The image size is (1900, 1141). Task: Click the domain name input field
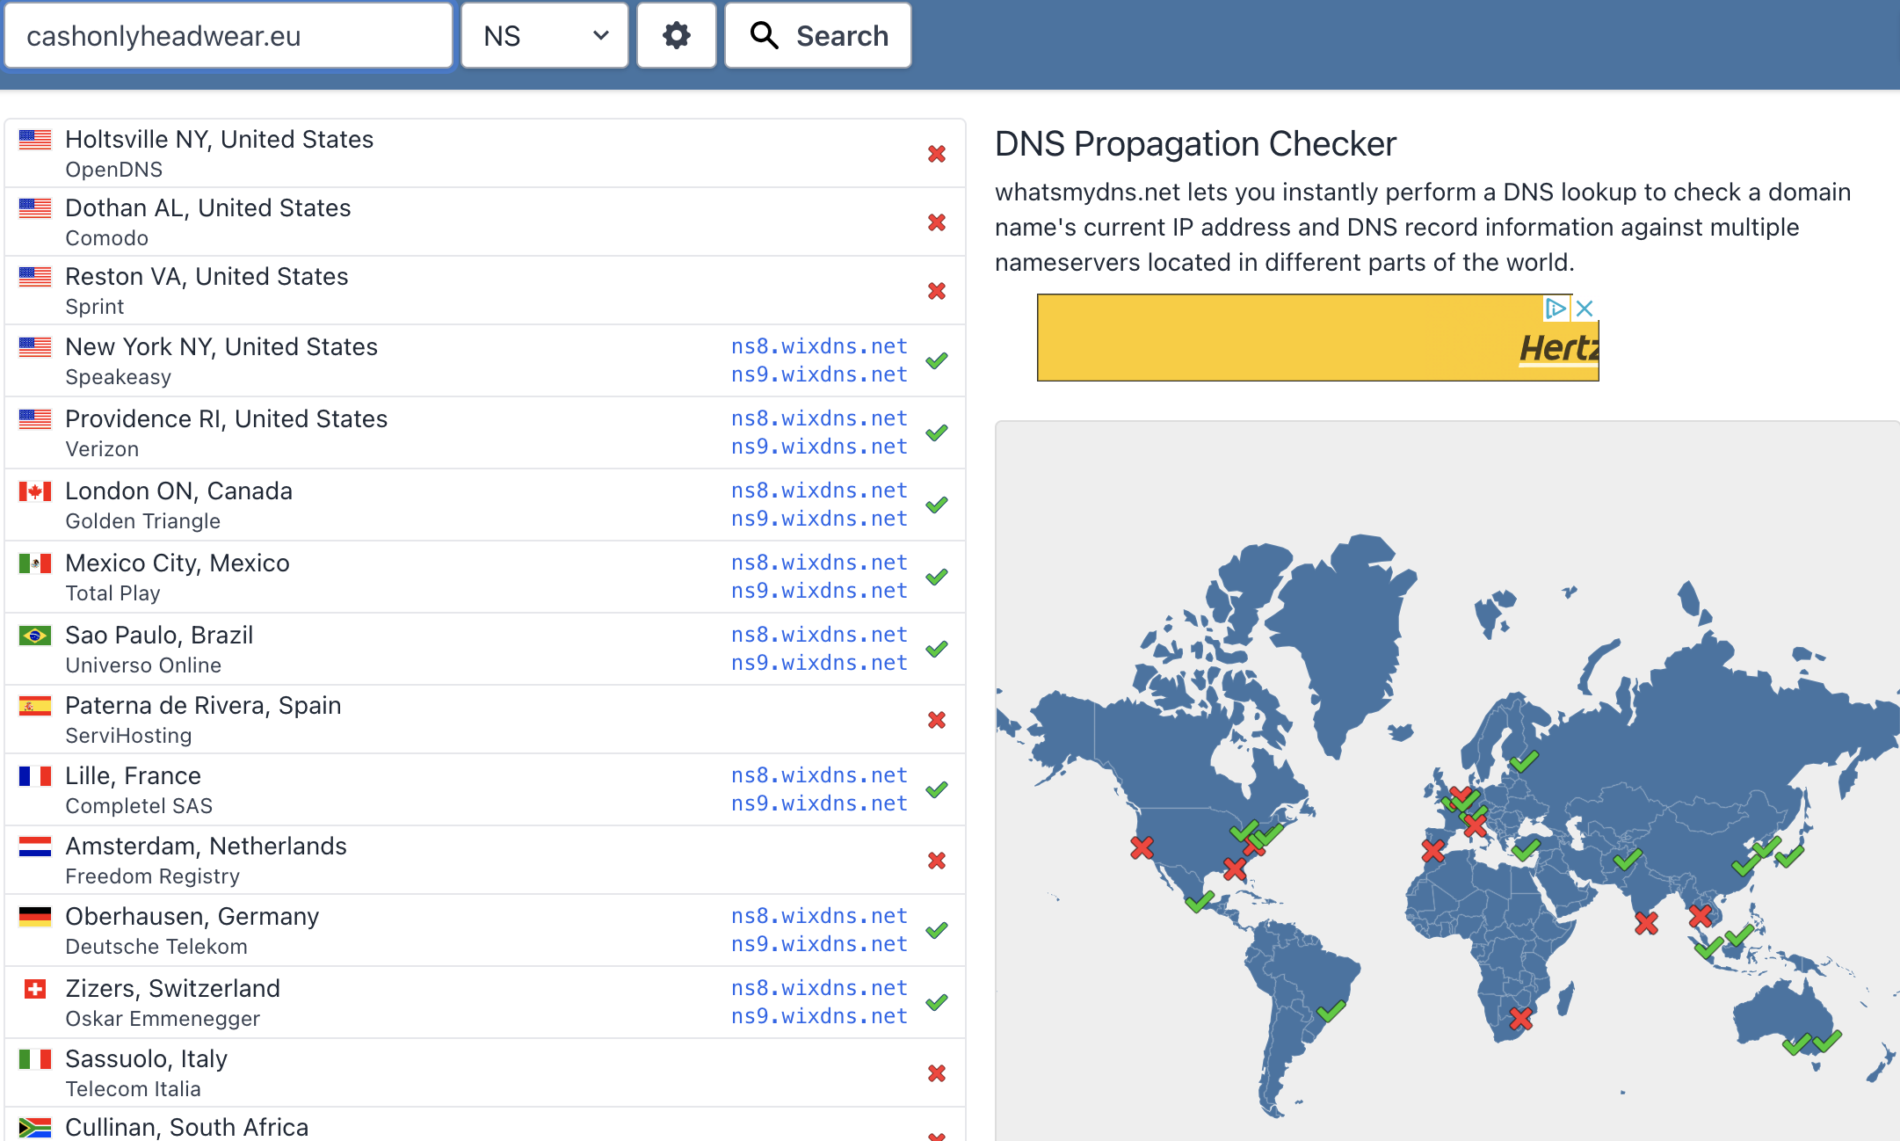pos(228,36)
